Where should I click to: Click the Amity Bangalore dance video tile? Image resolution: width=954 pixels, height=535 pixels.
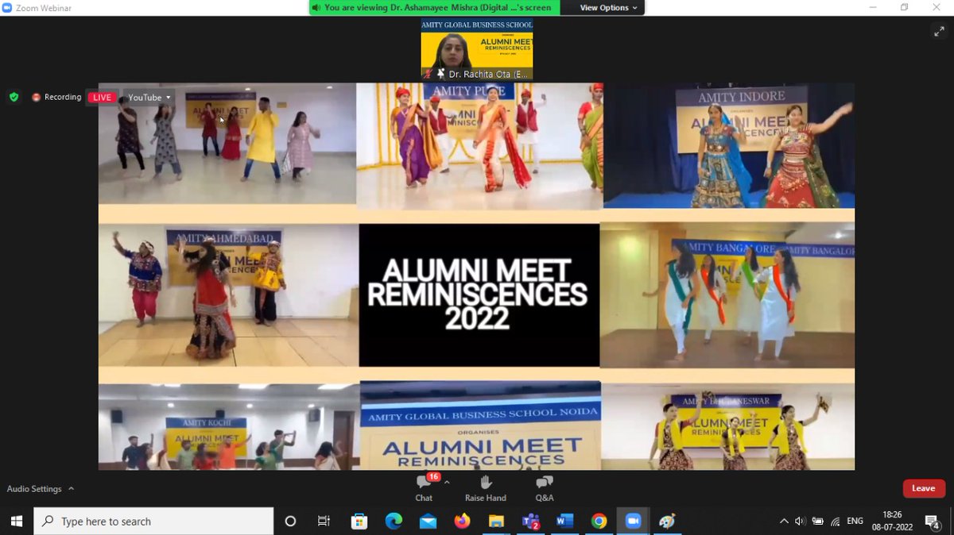point(727,295)
